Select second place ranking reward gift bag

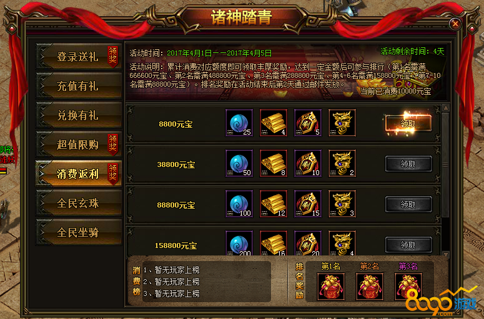[x=370, y=287]
